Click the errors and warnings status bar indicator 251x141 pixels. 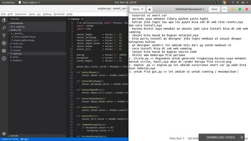point(24,139)
